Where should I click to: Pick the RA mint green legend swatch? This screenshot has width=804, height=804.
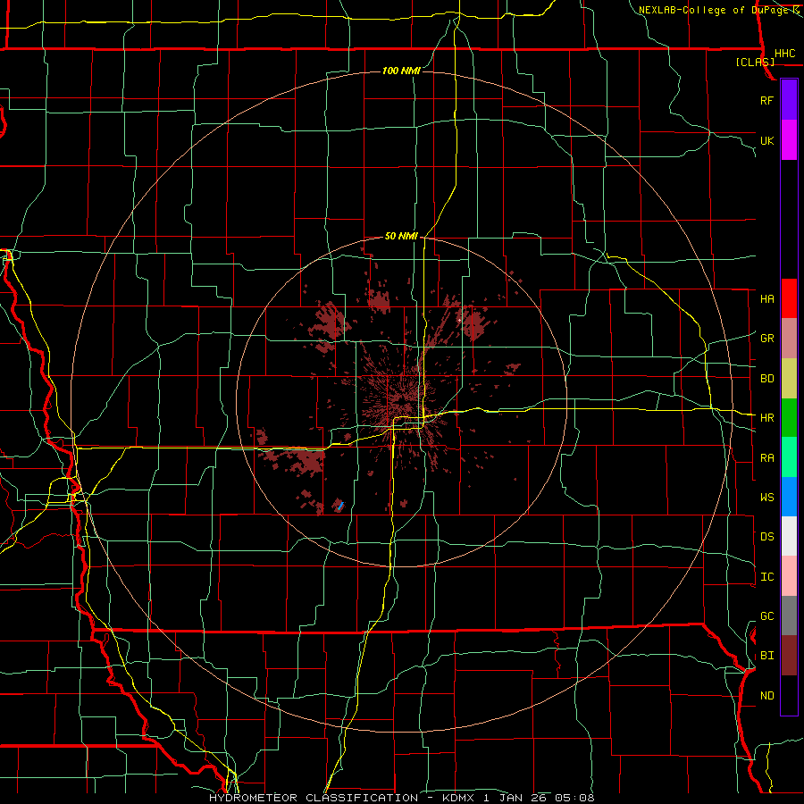tap(789, 457)
